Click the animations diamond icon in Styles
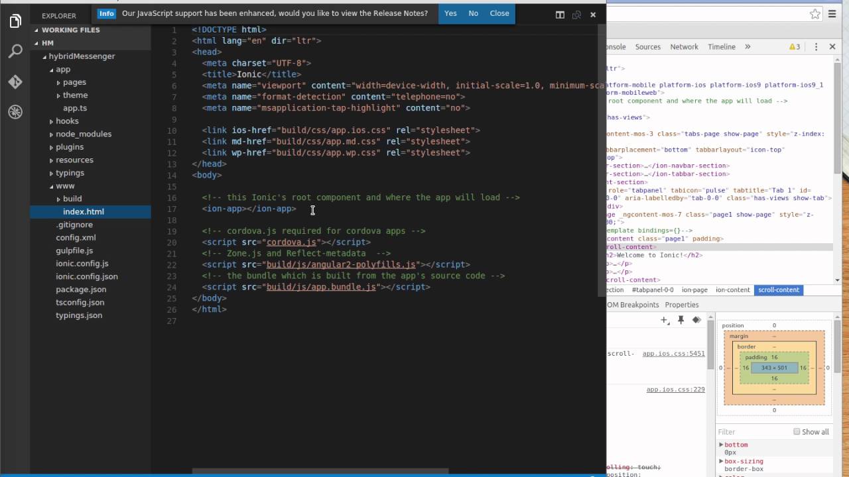 coord(696,320)
